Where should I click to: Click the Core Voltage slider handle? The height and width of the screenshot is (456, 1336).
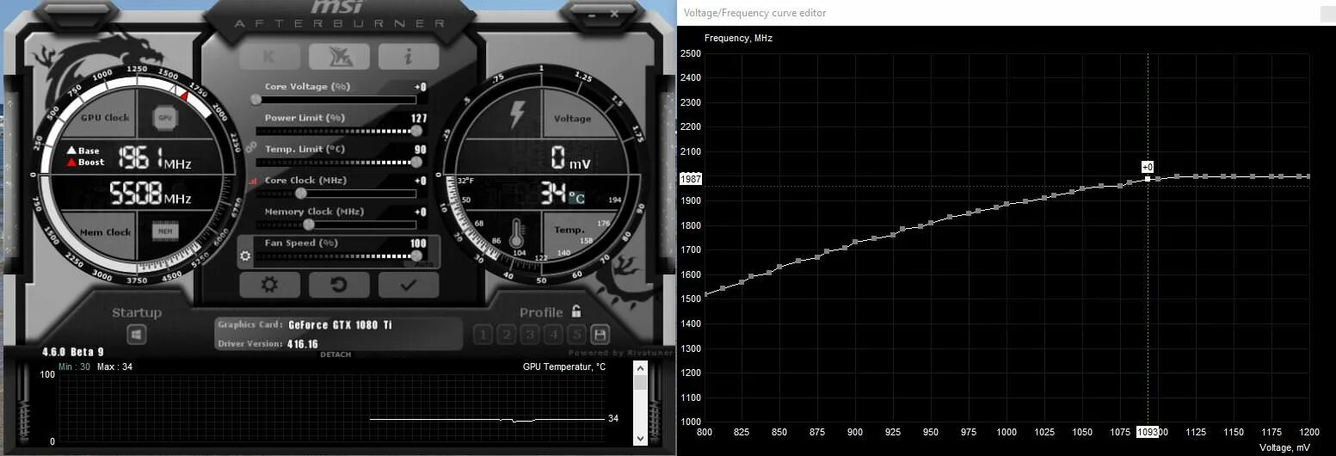pos(256,99)
